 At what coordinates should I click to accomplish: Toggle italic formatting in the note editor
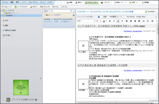click(114, 21)
